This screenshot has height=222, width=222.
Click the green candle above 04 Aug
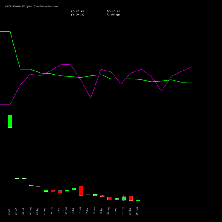coord(32,186)
